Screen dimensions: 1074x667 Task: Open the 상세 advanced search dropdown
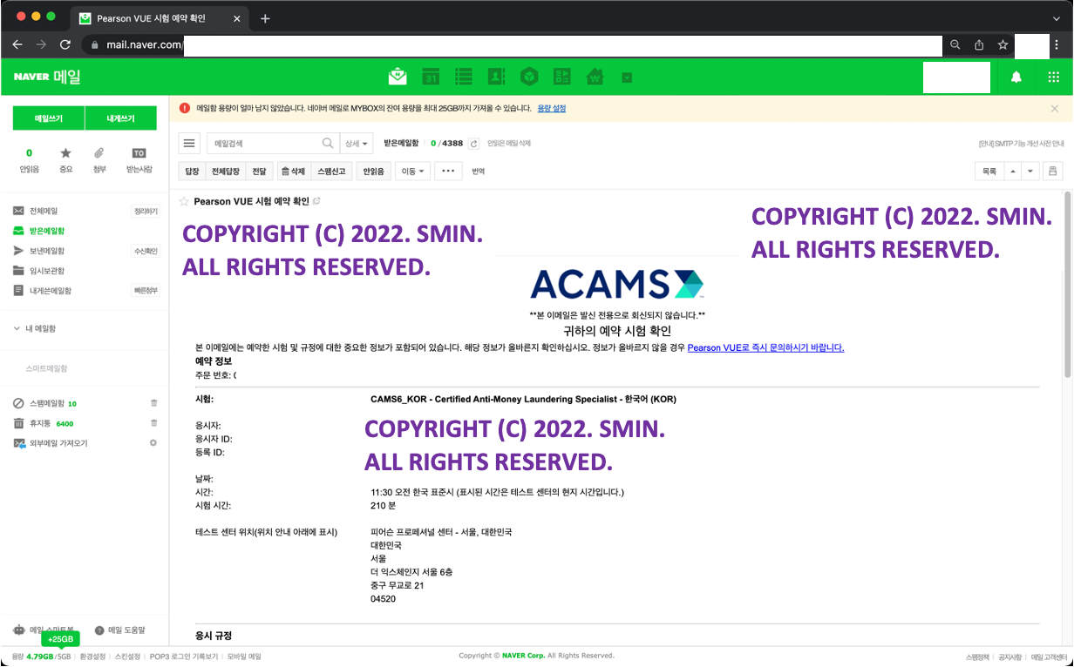pos(356,144)
